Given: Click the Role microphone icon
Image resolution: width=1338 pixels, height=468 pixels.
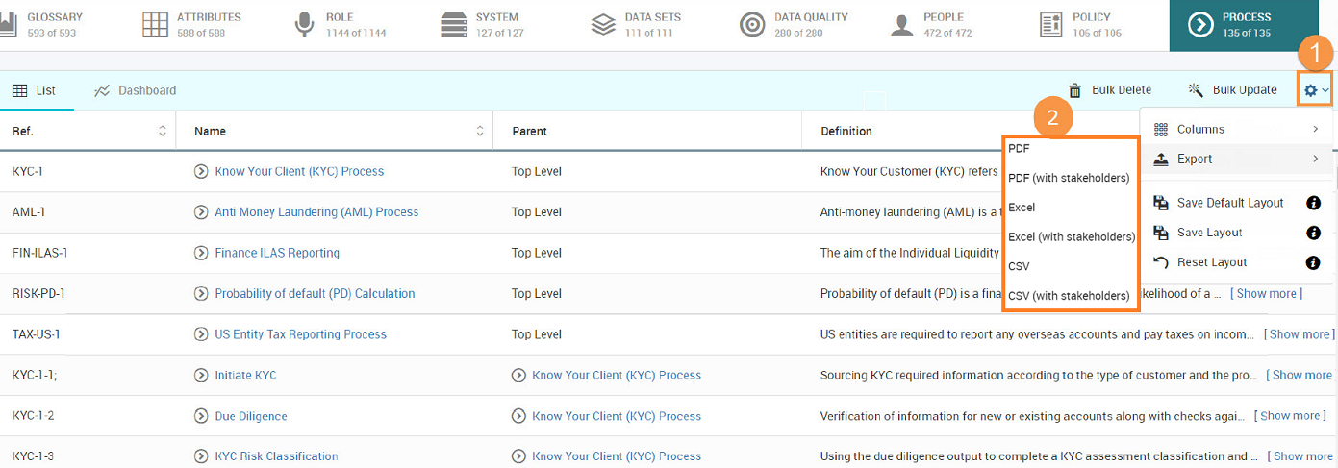Looking at the screenshot, I should coord(305,24).
